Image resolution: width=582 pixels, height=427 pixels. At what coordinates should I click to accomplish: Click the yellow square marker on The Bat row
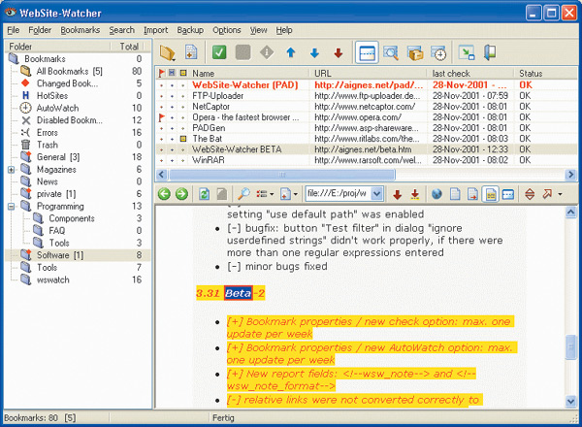(183, 139)
